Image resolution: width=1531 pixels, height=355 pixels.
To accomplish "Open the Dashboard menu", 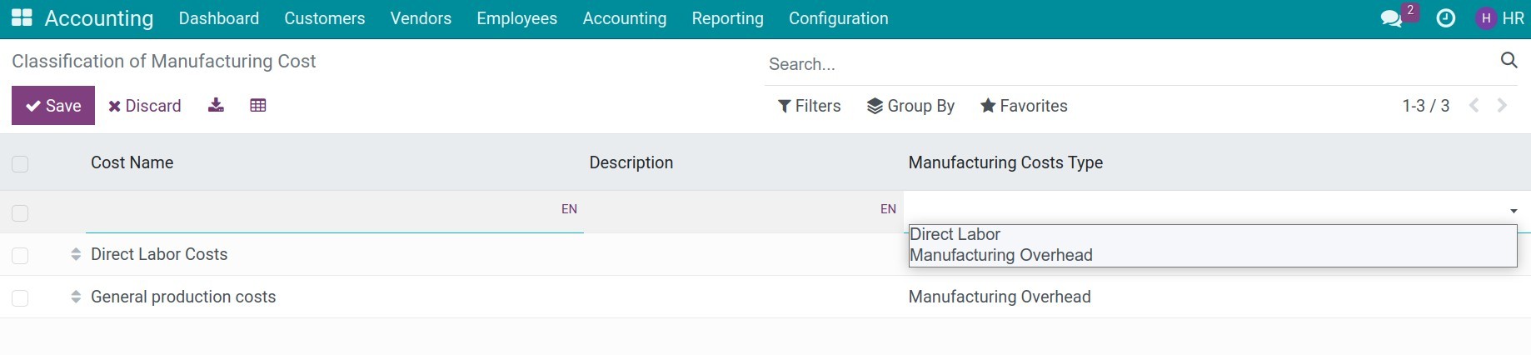I will 219,18.
